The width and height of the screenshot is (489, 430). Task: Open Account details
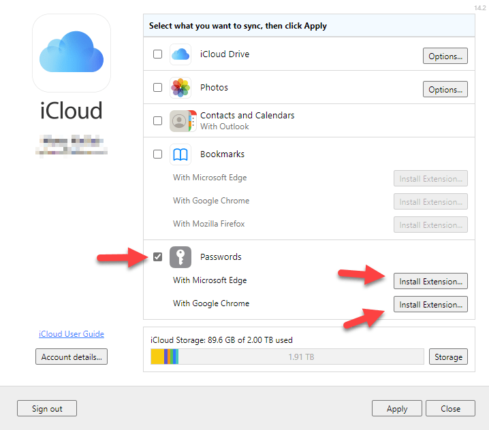coord(72,357)
